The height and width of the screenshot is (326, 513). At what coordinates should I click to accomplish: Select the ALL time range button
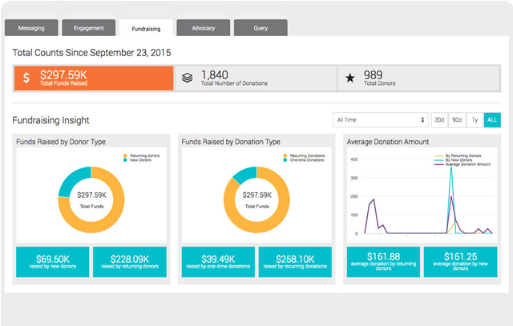(492, 120)
